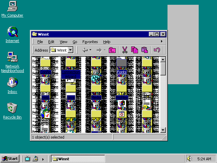
Task: Click the '1 object(s) selected' status text
Action: tap(48, 137)
